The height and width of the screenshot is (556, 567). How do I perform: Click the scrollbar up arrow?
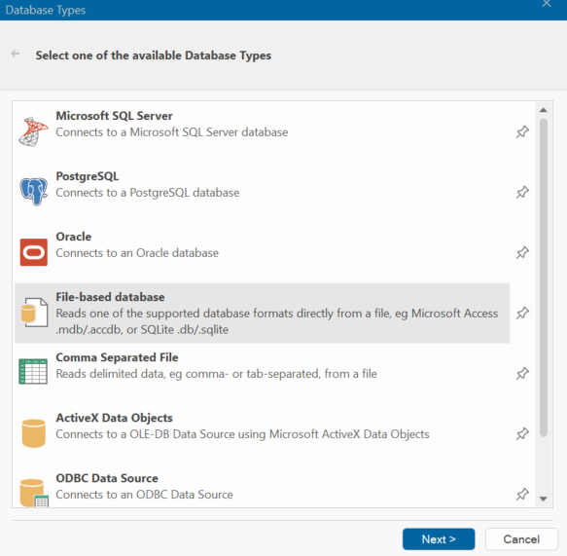pos(543,110)
